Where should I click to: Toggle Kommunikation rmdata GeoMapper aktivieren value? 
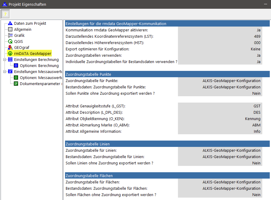coord(220,30)
